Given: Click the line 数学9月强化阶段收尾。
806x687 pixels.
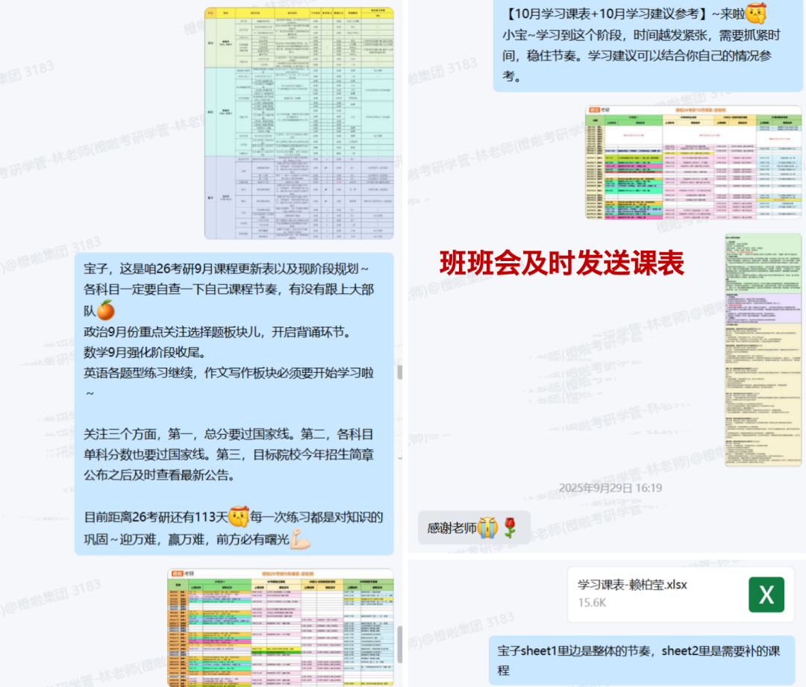Looking at the screenshot, I should 145,353.
